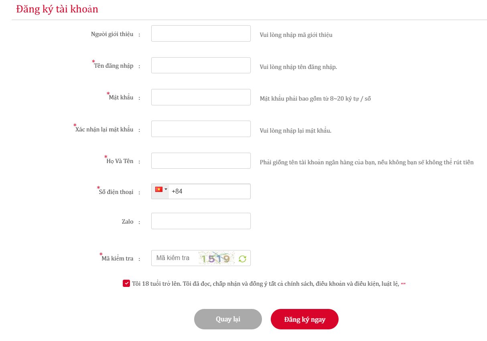The image size is (487, 341).
Task: Click the Mã kiểm tra text box
Action: 175,258
